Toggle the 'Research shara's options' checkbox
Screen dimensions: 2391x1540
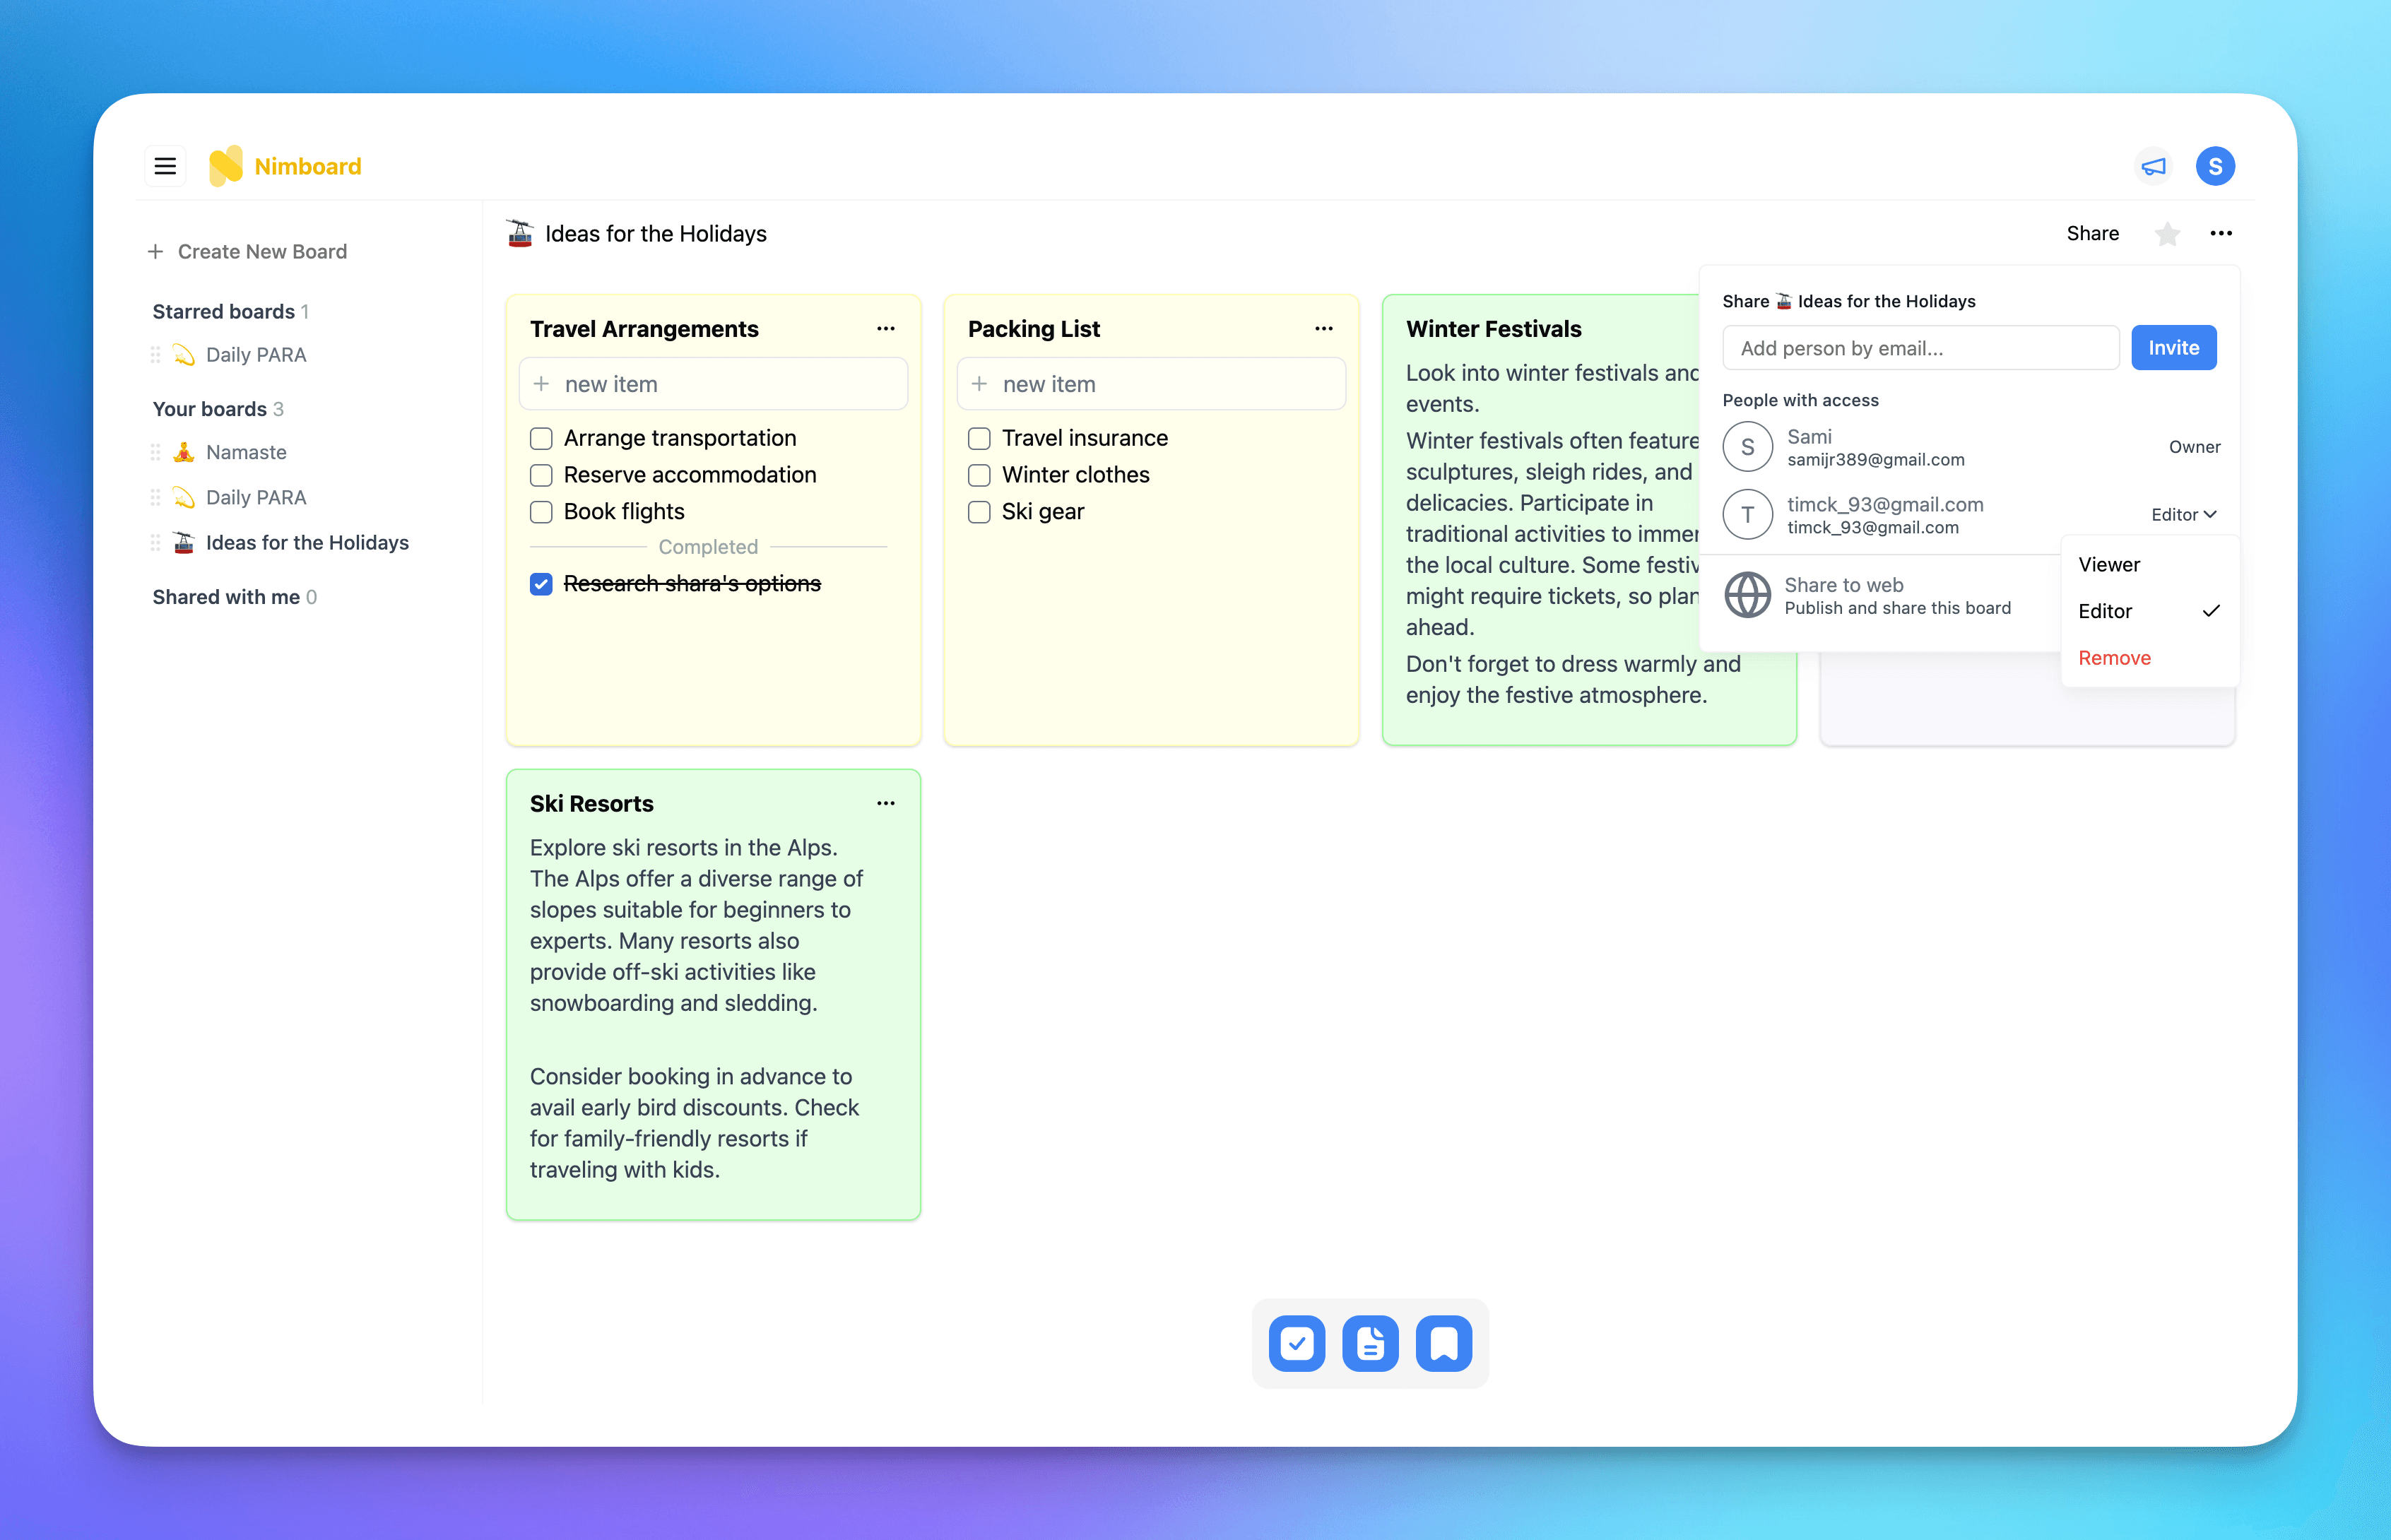[542, 582]
